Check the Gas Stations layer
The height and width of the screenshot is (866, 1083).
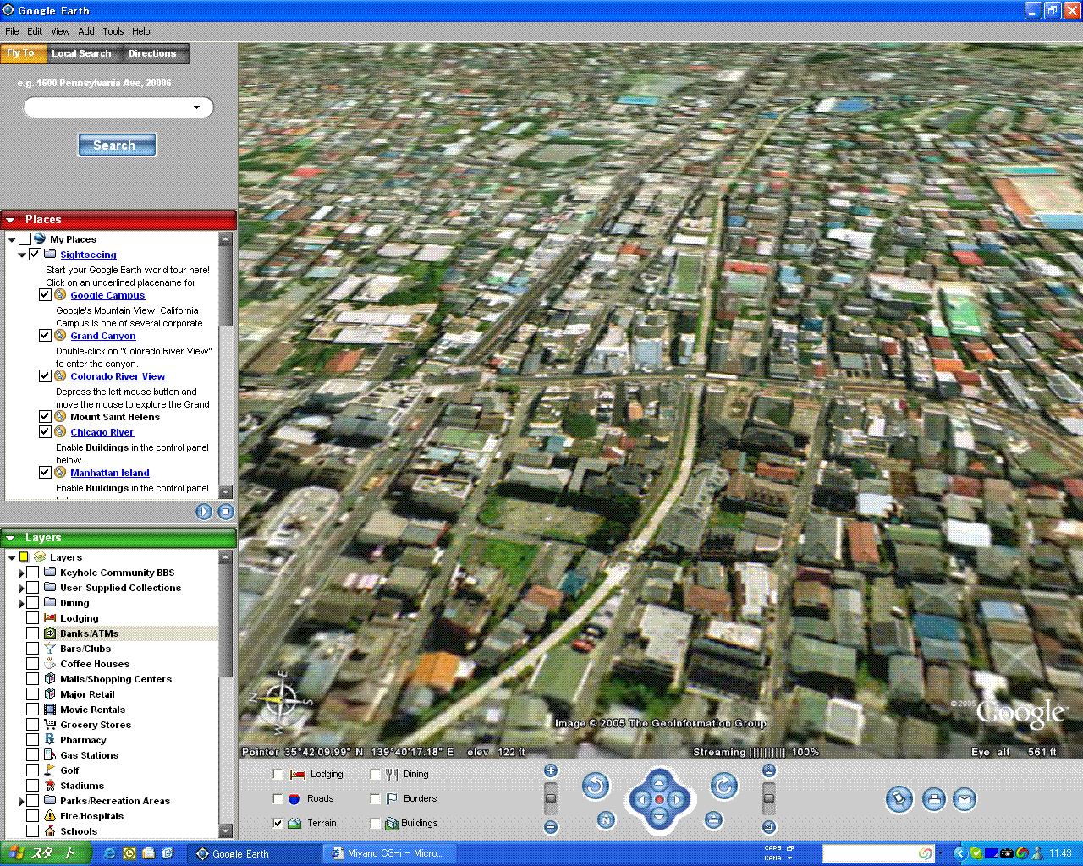(32, 754)
